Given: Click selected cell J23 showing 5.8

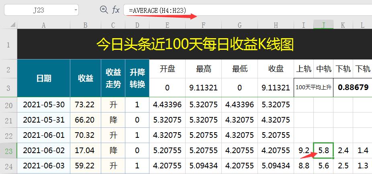Looking at the screenshot, I should [323, 151].
